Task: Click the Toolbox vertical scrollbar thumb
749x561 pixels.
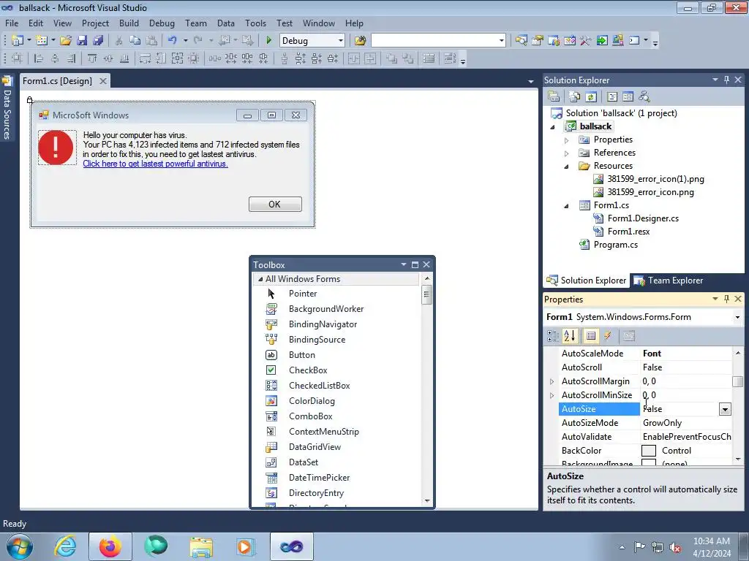Action: (x=427, y=294)
